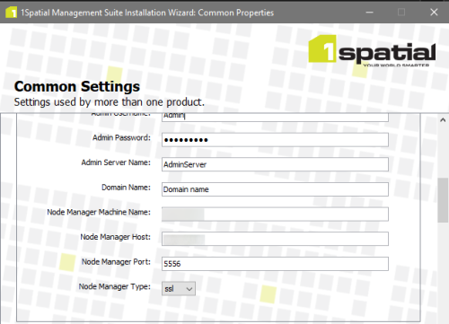The height and width of the screenshot is (324, 449).
Task: Click the Admin Username input field
Action: pyautogui.click(x=275, y=118)
